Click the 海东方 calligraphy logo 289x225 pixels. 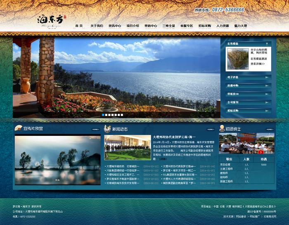click(51, 20)
